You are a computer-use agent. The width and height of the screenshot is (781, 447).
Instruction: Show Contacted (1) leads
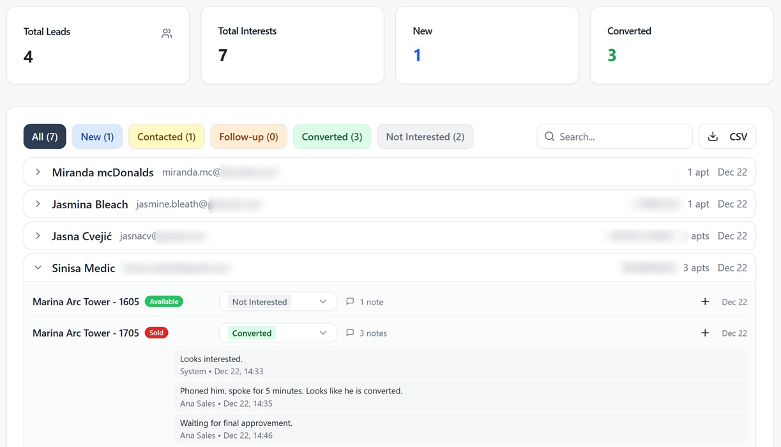coord(166,137)
